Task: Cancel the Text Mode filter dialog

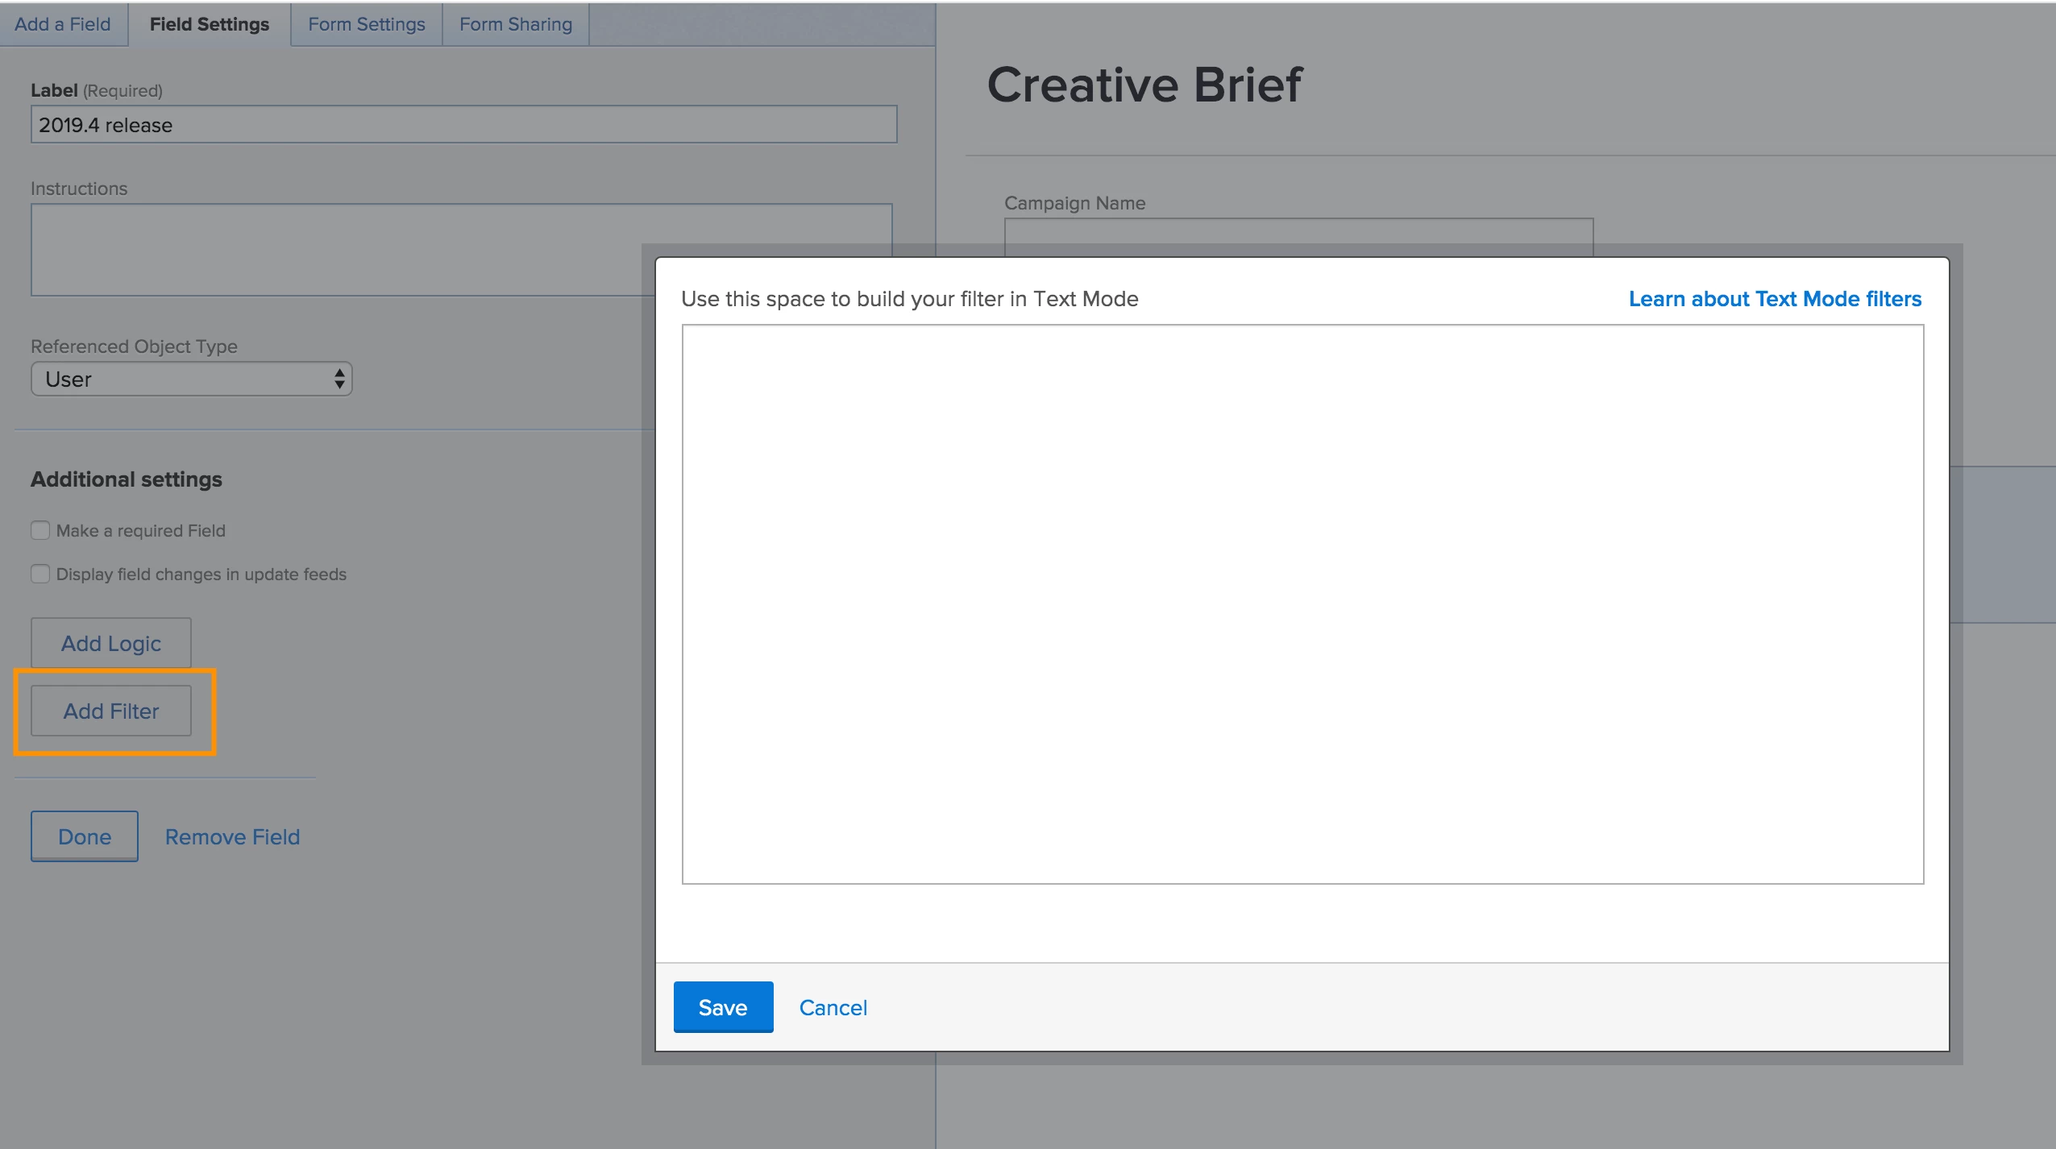Action: point(833,1007)
